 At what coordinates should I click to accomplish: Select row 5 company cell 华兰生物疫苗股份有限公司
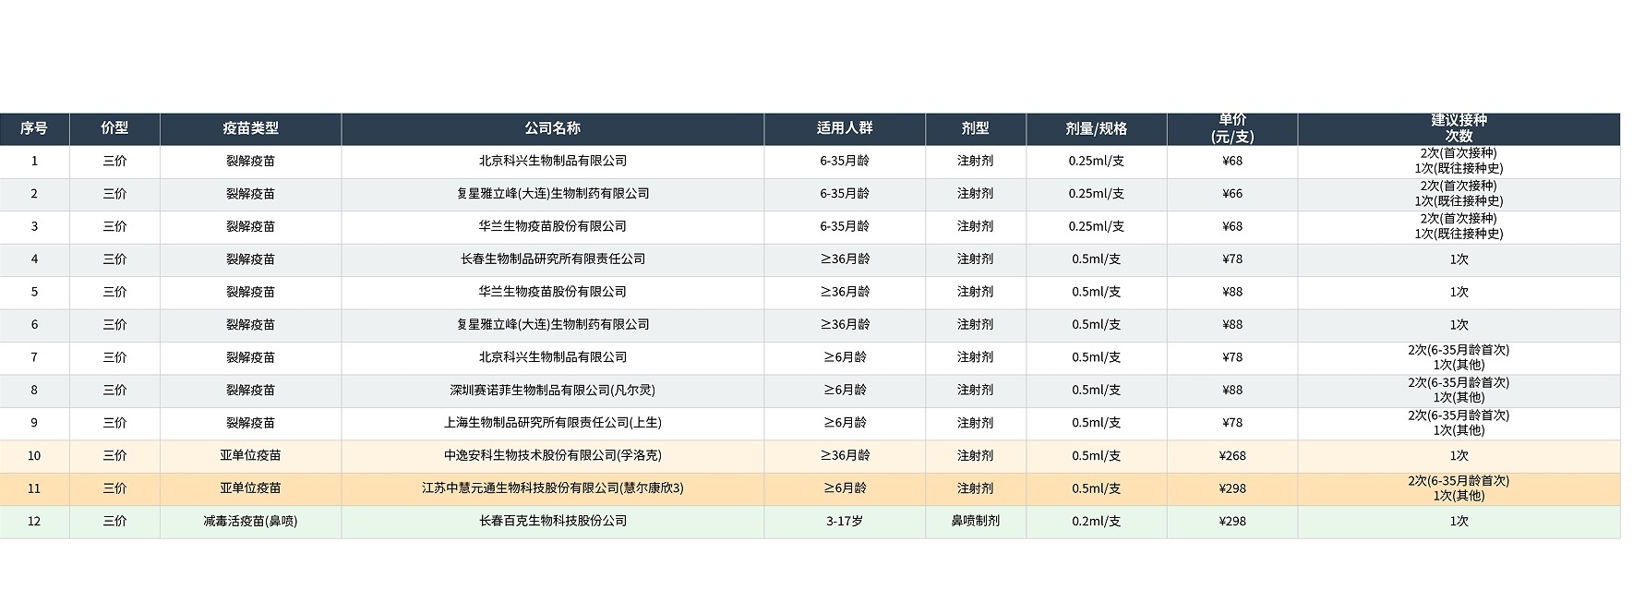coord(552,292)
